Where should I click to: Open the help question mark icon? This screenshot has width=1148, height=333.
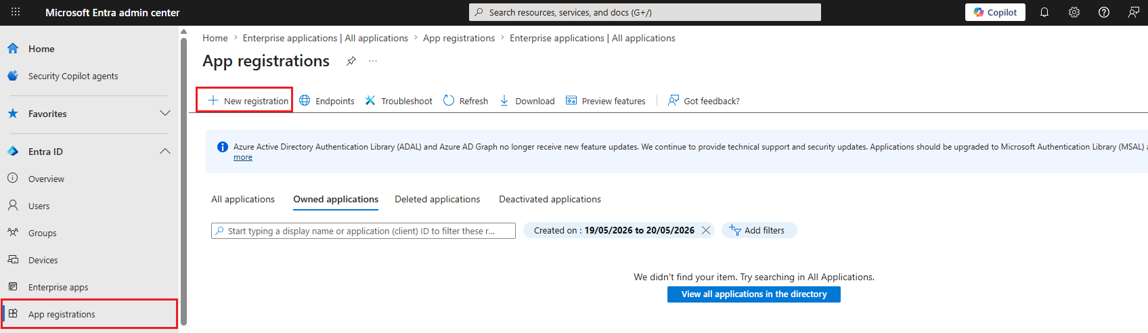(1104, 12)
